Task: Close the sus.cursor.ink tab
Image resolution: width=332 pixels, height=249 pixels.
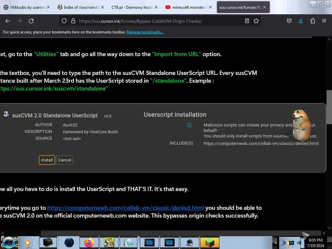Action: pos(265,7)
